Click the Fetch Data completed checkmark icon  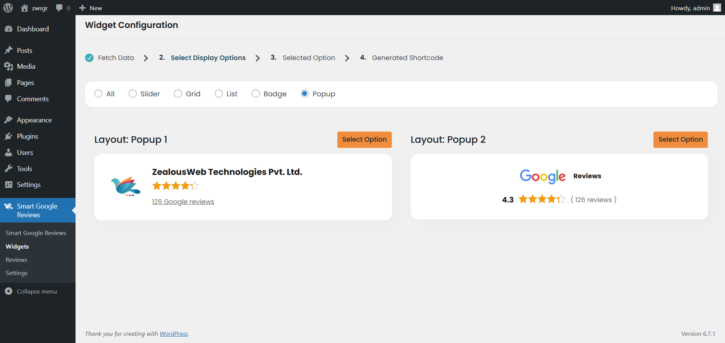pyautogui.click(x=89, y=58)
